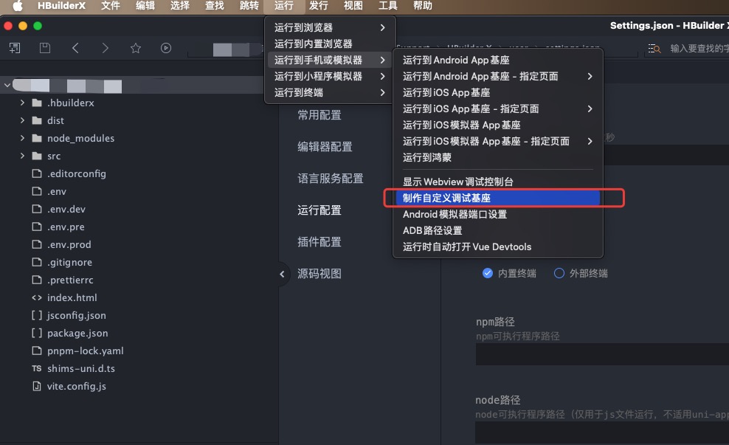Go back using the left arrow toolbar icon
Image resolution: width=729 pixels, height=445 pixels.
[x=75, y=48]
